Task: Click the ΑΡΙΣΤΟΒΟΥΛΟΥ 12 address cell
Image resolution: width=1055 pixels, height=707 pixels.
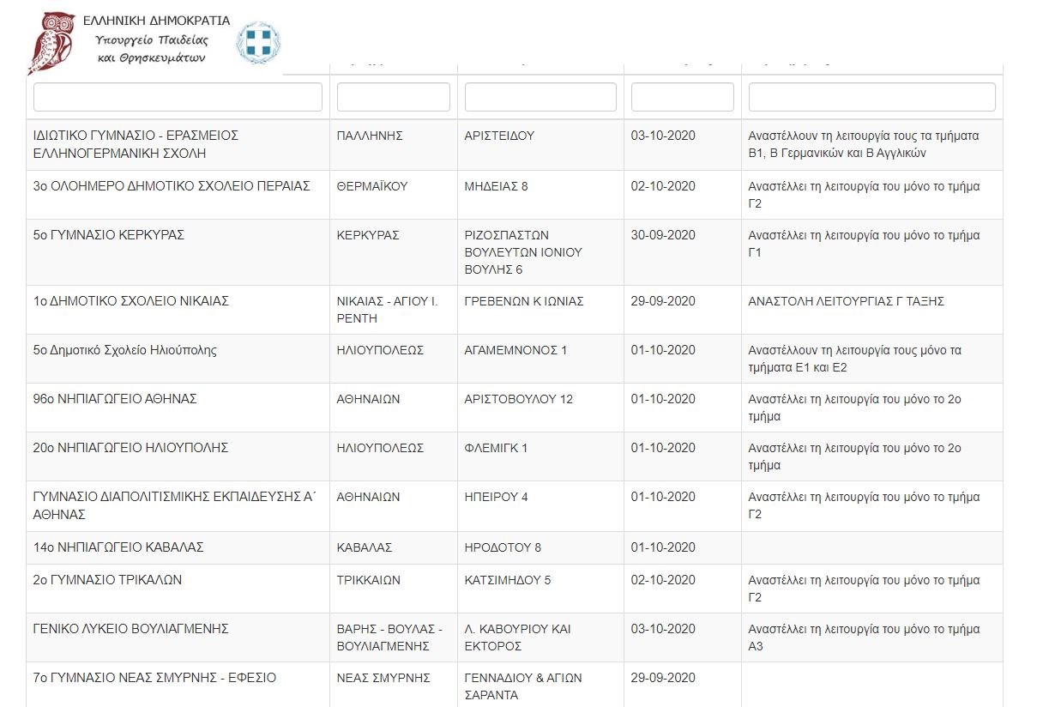Action: pos(518,399)
